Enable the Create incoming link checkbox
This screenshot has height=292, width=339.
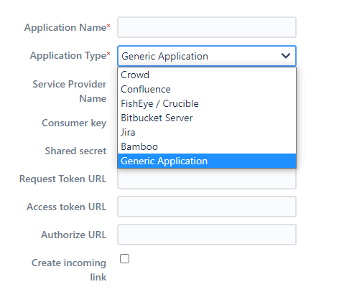(x=124, y=258)
